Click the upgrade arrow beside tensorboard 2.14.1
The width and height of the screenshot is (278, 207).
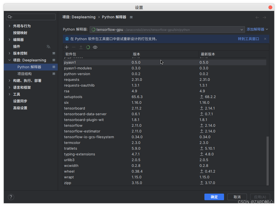(x=202, y=108)
